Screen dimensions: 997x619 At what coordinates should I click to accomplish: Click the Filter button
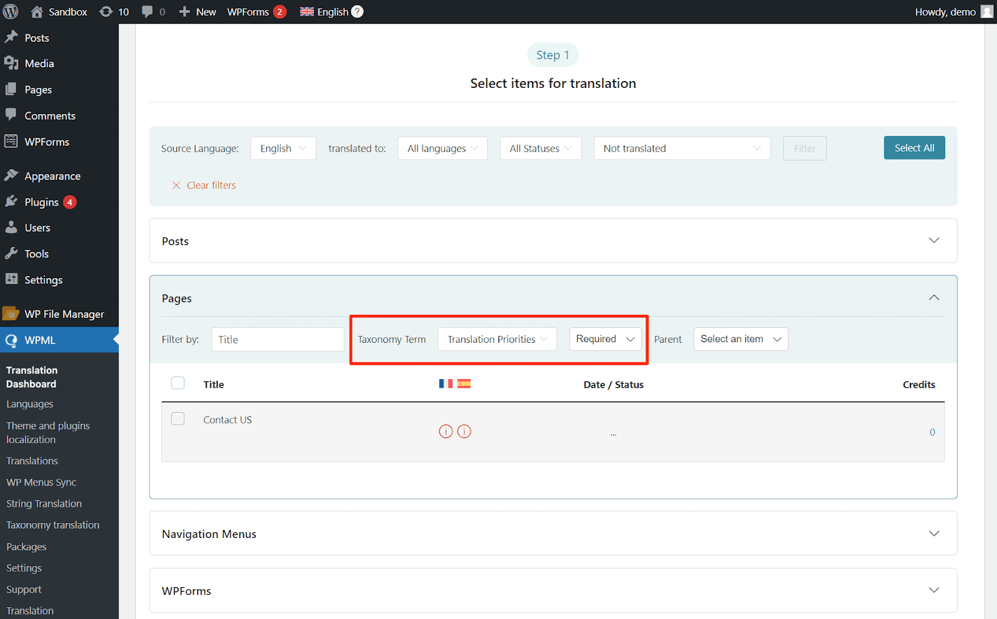[x=804, y=148]
